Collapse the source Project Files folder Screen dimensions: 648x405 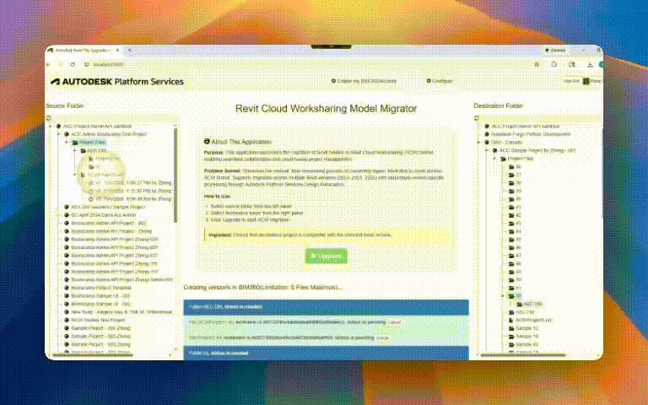point(67,143)
